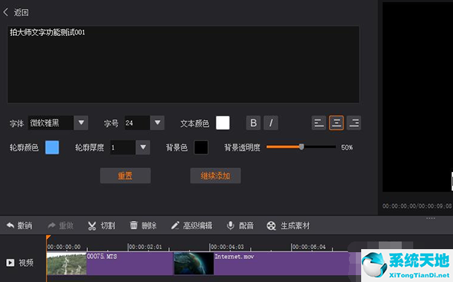
Task: Click the orange playhead marker on timeline
Action: [x=48, y=238]
